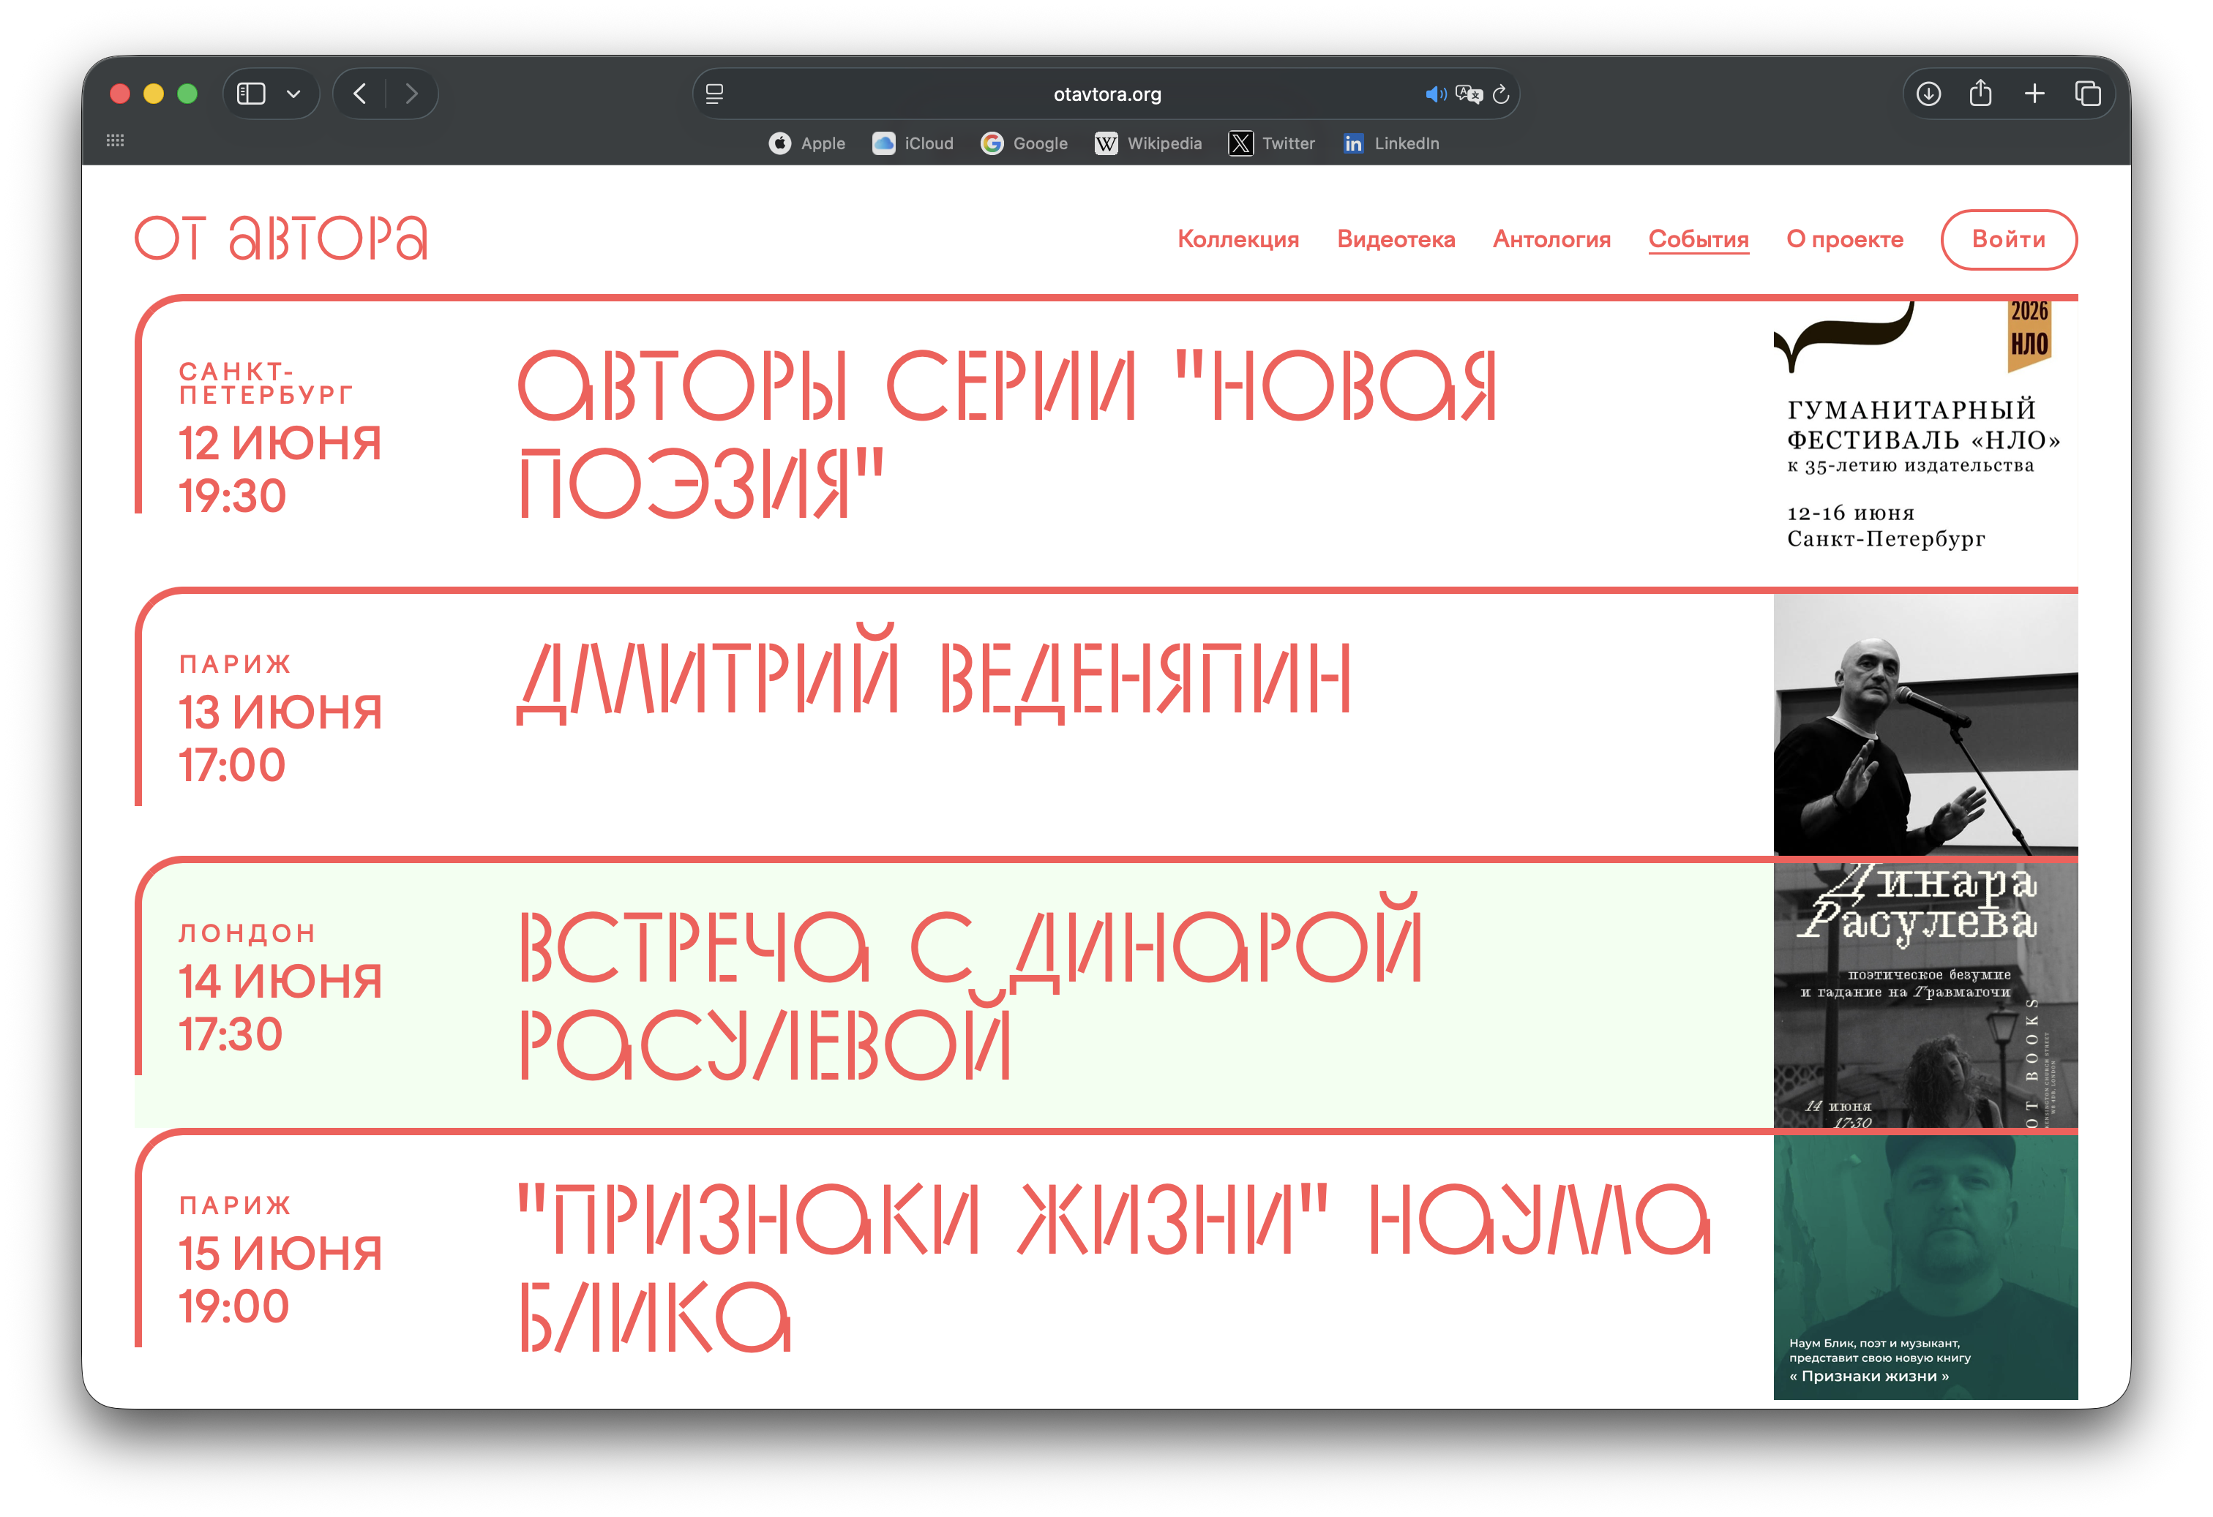
Task: Click the Веденяпин black-and-white photo thumbnail
Action: pos(1925,723)
